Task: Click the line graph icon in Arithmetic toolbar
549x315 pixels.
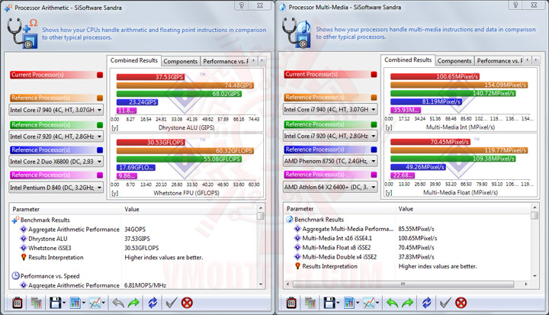Action: (95, 303)
